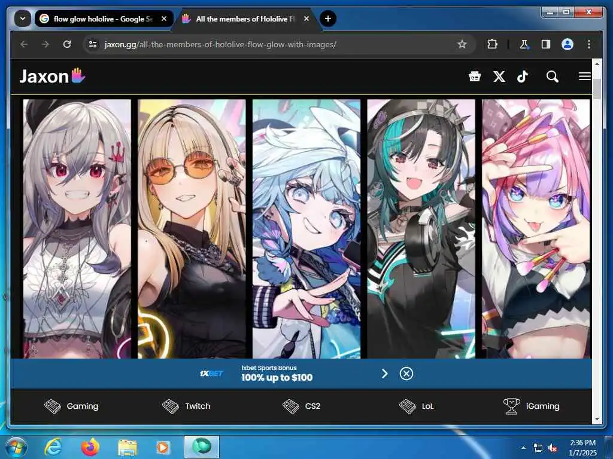Viewport: 613px width, 459px height.
Task: Click the page scrollbar down arrow
Action: (x=597, y=419)
